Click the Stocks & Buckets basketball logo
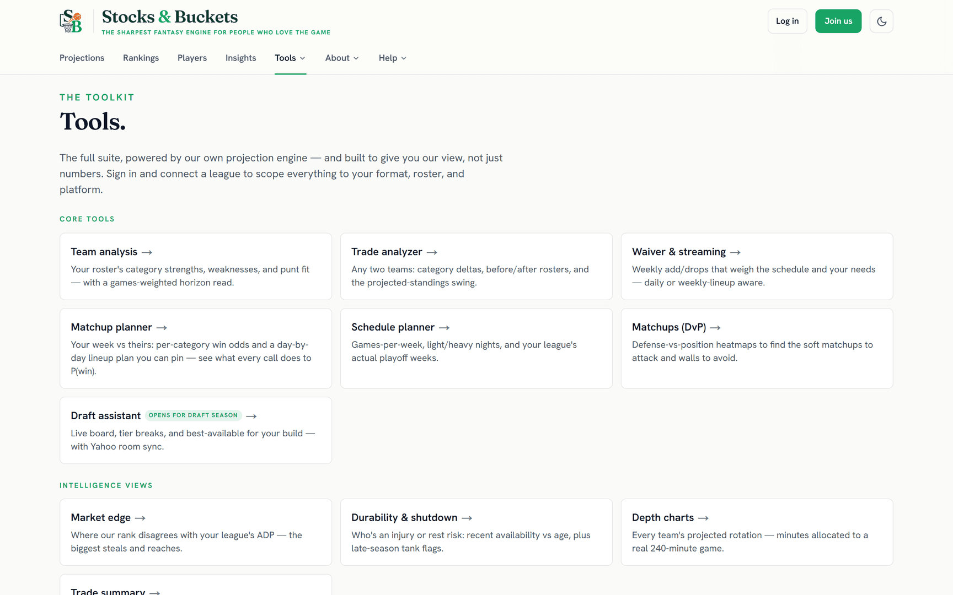The image size is (953, 595). (71, 21)
